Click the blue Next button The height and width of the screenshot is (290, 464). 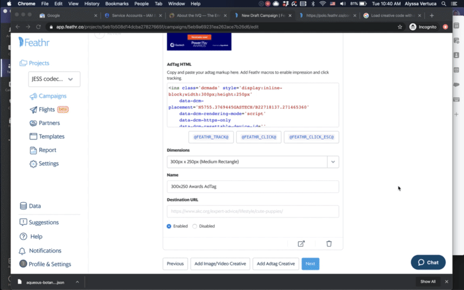pyautogui.click(x=310, y=264)
